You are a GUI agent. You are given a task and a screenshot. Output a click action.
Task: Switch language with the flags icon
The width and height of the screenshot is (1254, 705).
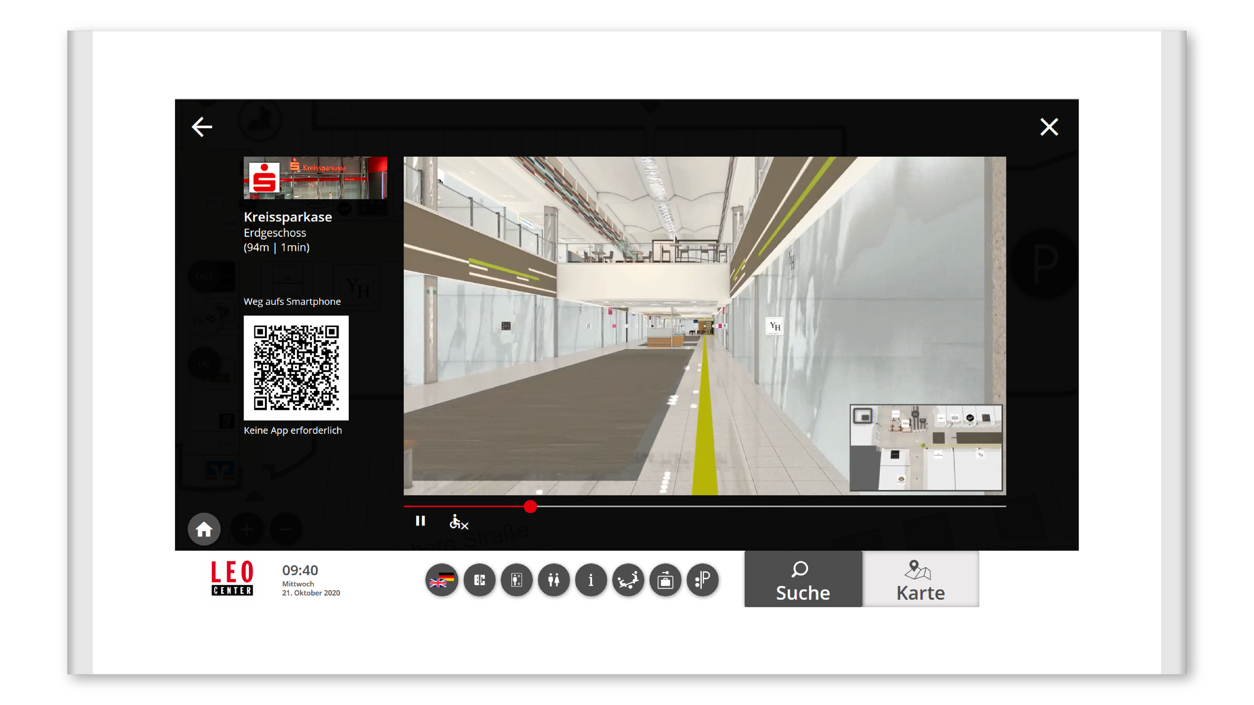pos(442,580)
